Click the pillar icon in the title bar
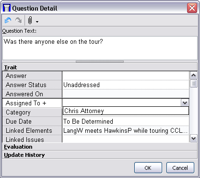The width and height of the screenshot is (200, 178). click(7, 8)
